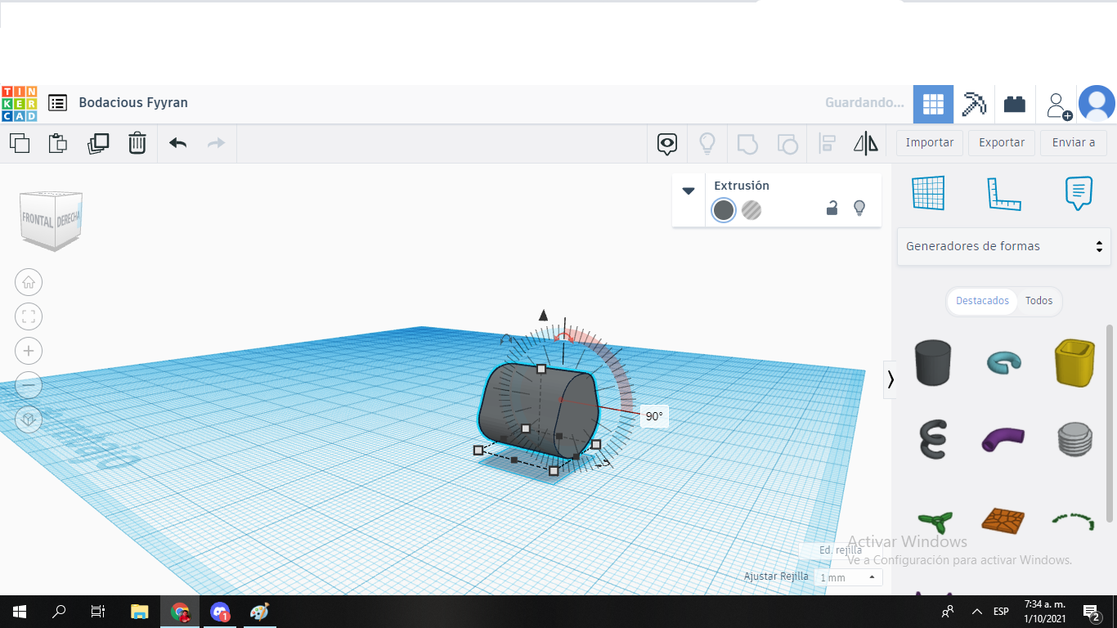Viewport: 1117px width, 628px height.
Task: Copy the selected shape
Action: point(20,143)
